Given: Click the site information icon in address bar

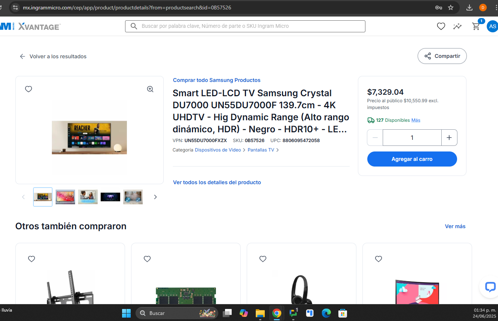Looking at the screenshot, I should (x=15, y=8).
